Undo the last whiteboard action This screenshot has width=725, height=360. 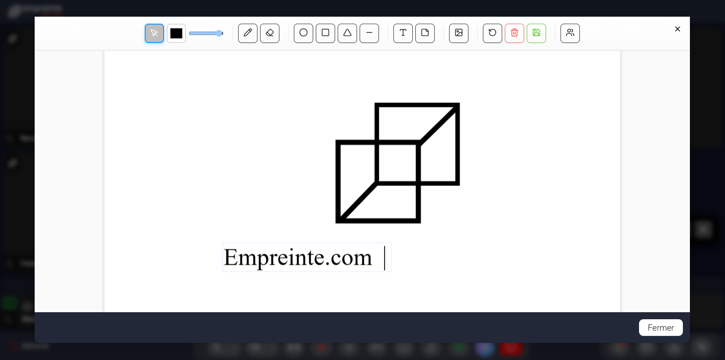pos(493,33)
